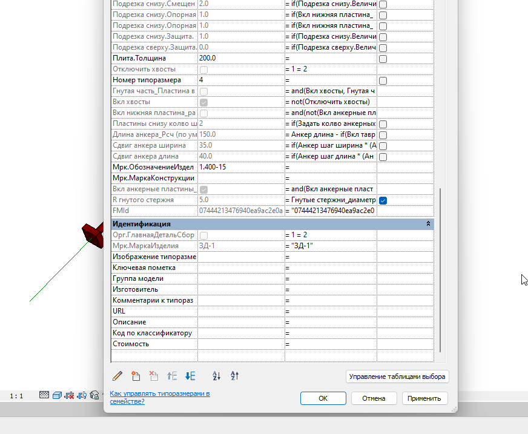The height and width of the screenshot is (434, 528).
Task: Click the Отключить хвосты value checkbox
Action: (x=203, y=70)
